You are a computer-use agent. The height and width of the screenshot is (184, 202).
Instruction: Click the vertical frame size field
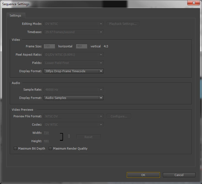coord(81,46)
